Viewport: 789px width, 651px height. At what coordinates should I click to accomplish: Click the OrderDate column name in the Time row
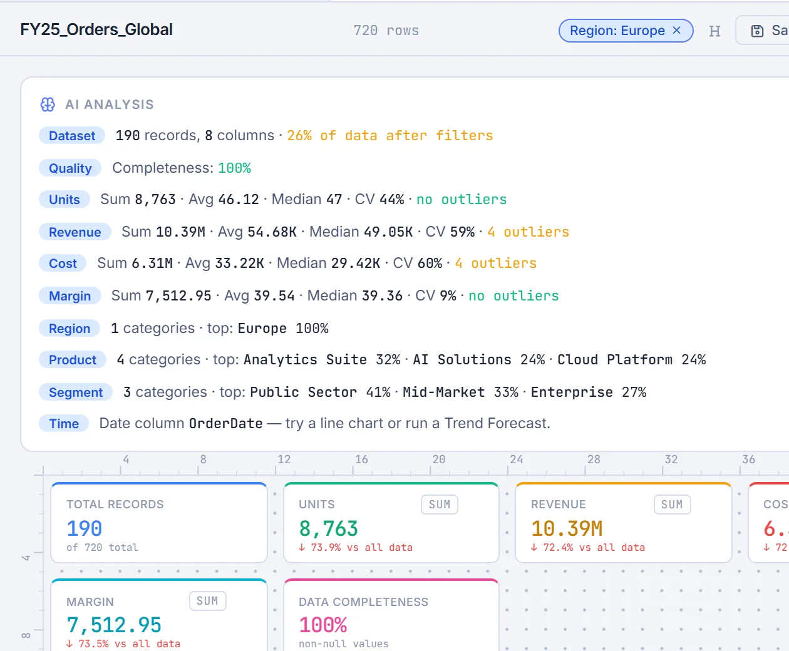(226, 424)
